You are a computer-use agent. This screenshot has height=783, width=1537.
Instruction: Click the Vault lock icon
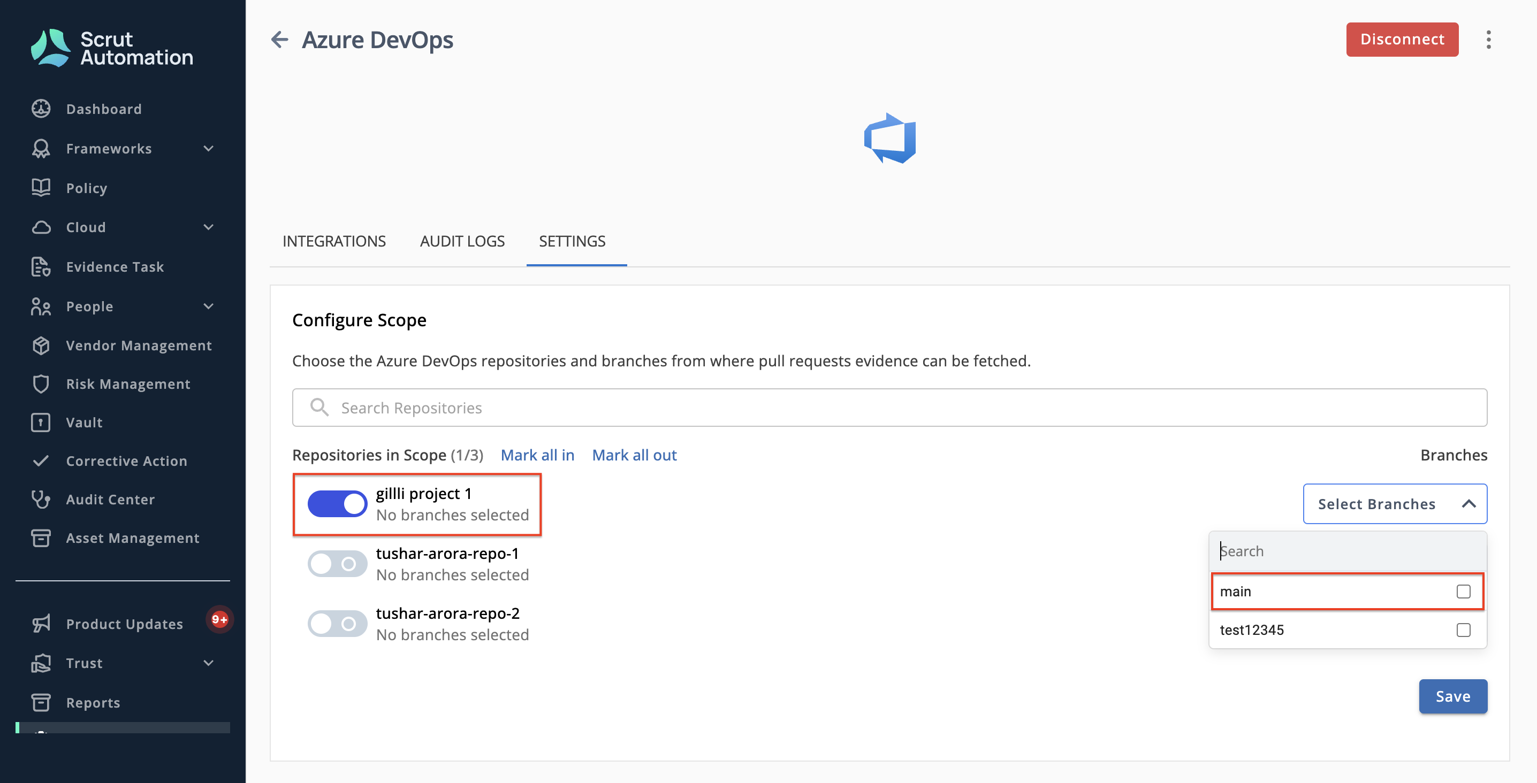41,422
